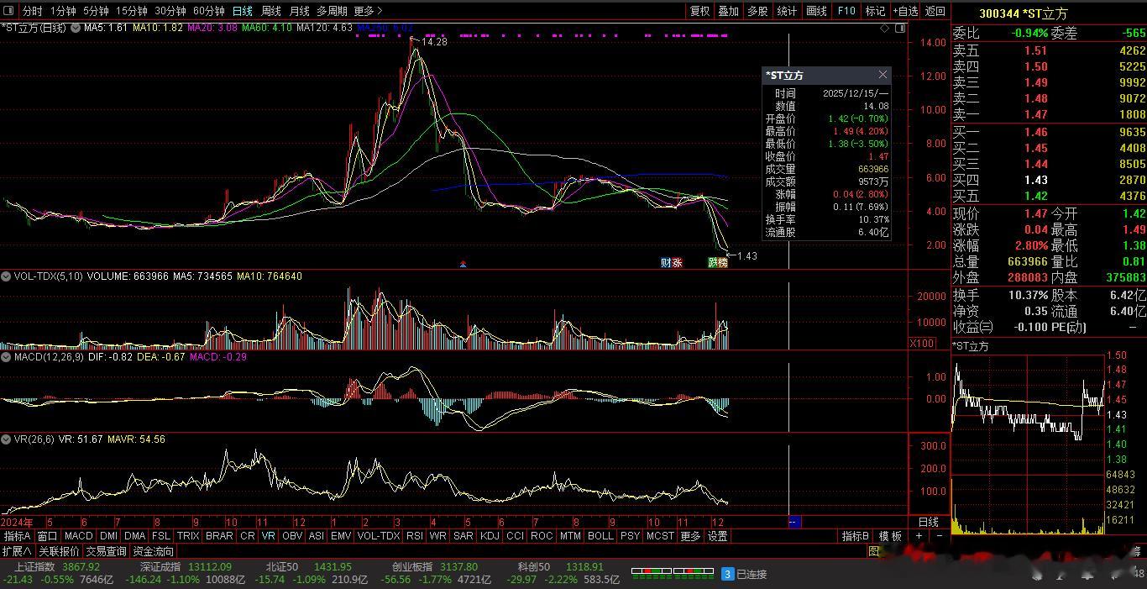Click the plus zoom-in button near 模板
Image resolution: width=1147 pixels, height=589 pixels.
(x=919, y=536)
